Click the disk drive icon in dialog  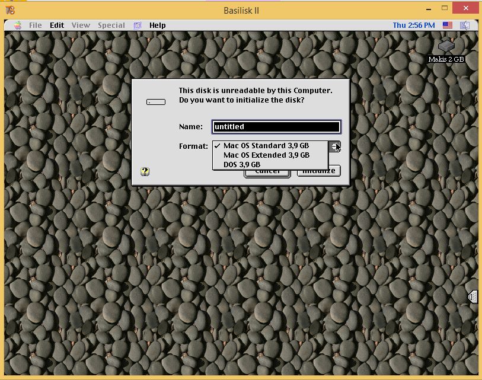(155, 102)
